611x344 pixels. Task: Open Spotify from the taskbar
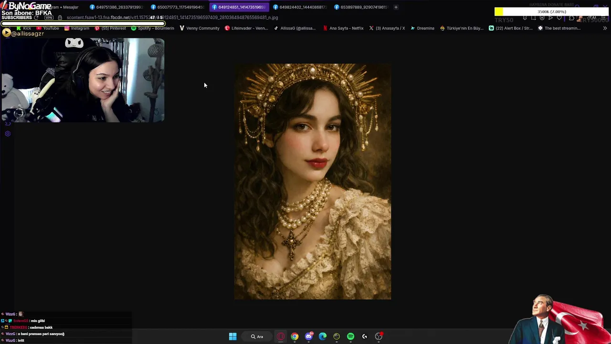(x=351, y=336)
